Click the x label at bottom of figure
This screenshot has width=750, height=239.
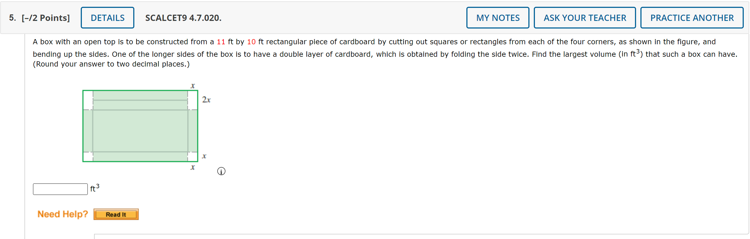click(192, 167)
